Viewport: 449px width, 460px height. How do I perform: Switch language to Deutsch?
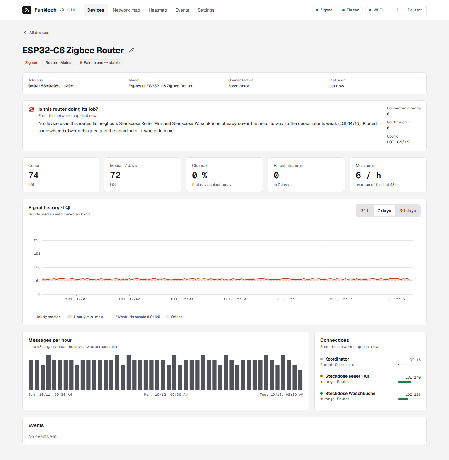click(415, 10)
